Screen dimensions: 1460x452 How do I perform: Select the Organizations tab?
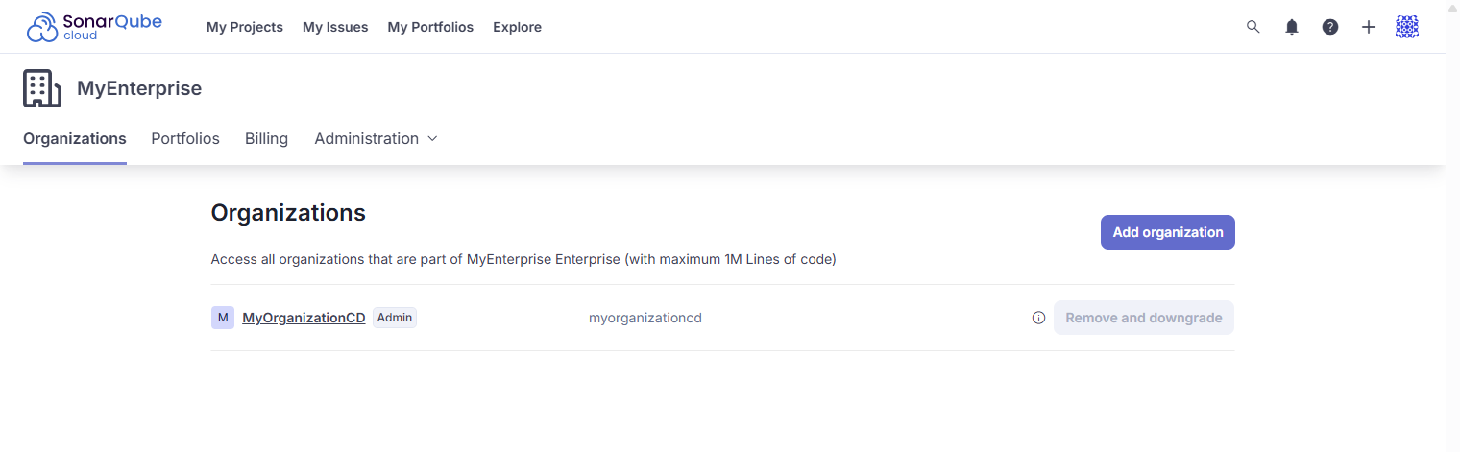[x=75, y=139]
